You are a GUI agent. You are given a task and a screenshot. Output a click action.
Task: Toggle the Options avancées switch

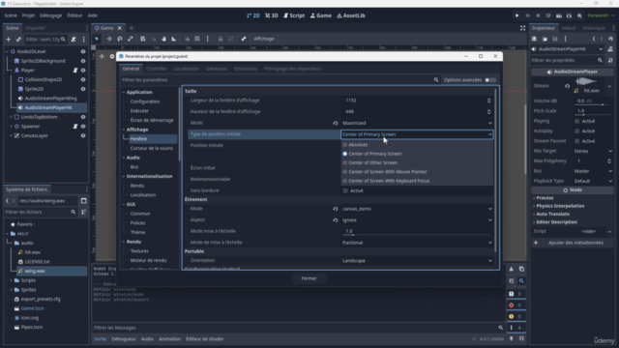(x=490, y=79)
